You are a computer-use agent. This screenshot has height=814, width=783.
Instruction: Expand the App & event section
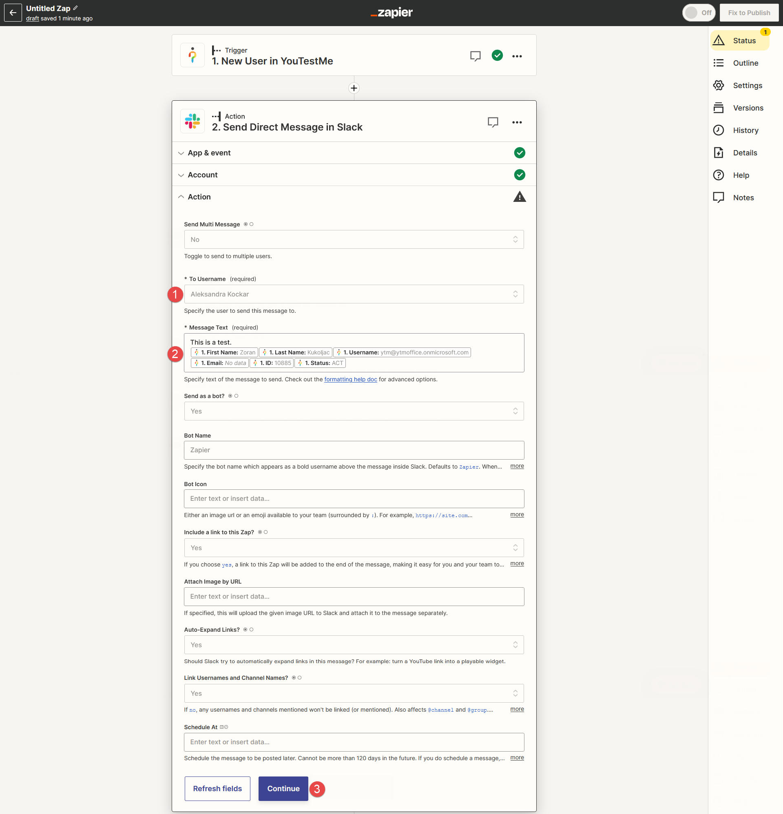354,153
